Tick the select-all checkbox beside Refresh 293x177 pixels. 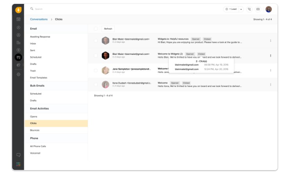pos(96,29)
